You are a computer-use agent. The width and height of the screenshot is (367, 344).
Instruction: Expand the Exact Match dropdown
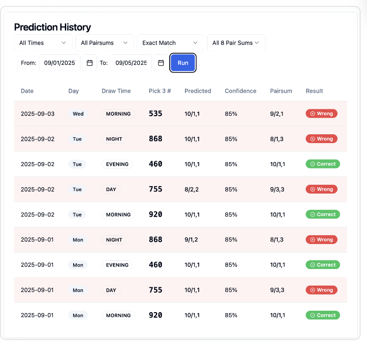[x=170, y=43]
